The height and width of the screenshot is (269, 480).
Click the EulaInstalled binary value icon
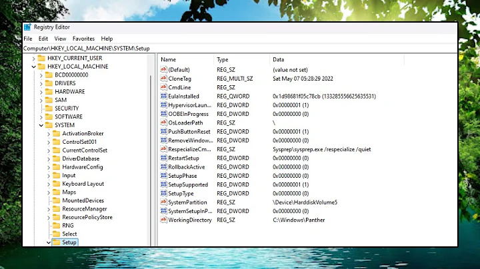coord(163,96)
